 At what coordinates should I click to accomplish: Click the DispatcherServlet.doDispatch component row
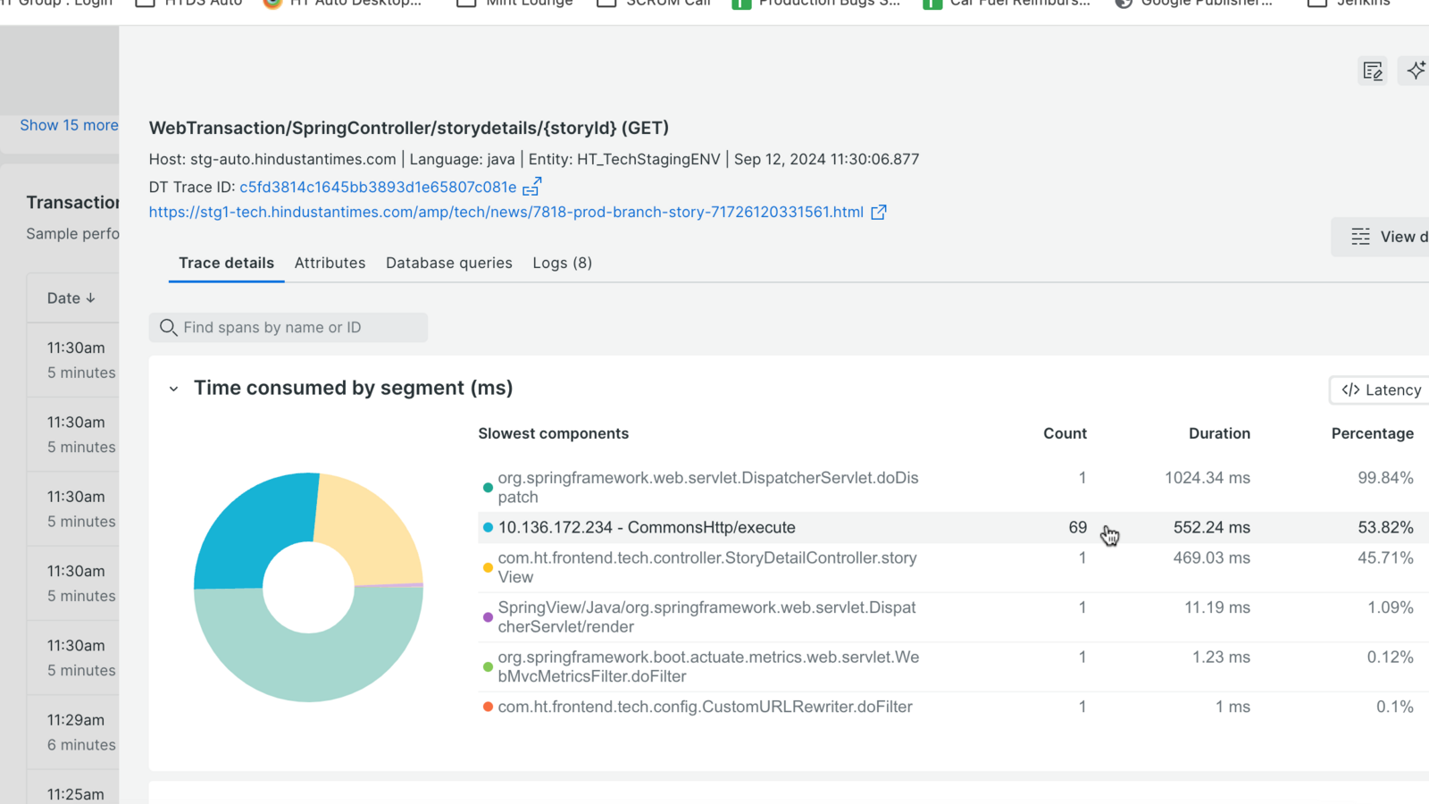tap(707, 487)
